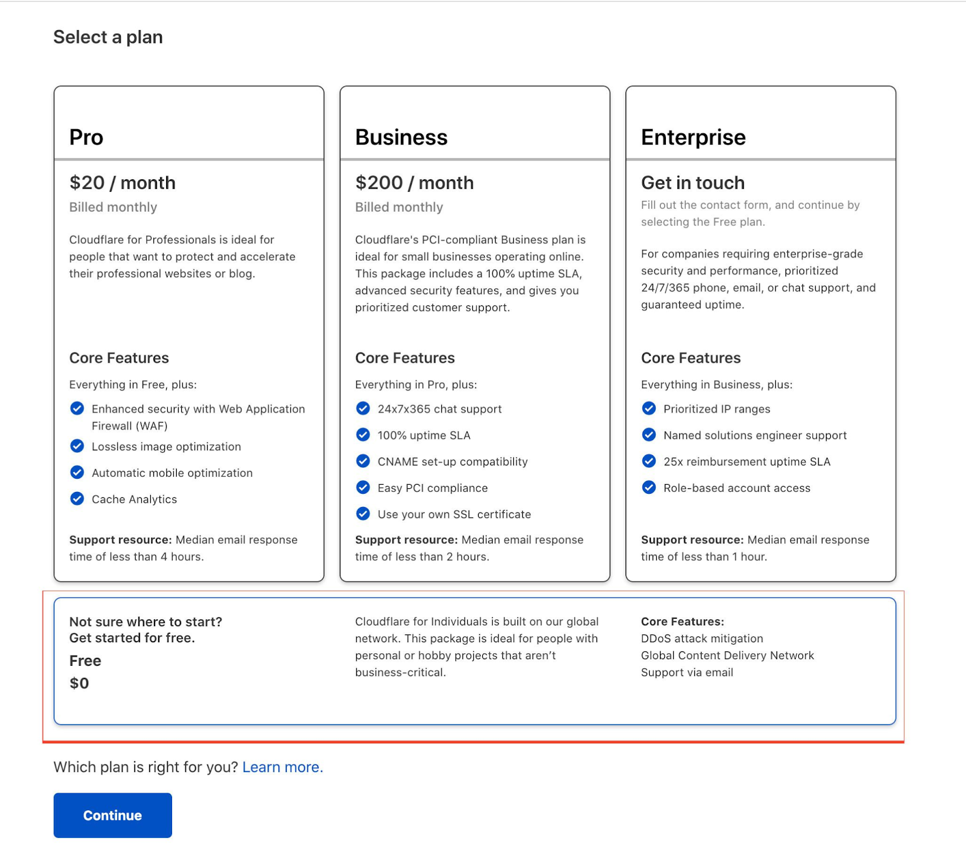
Task: Click "DDoS attack mitigation" in the Free plan
Action: tap(702, 639)
